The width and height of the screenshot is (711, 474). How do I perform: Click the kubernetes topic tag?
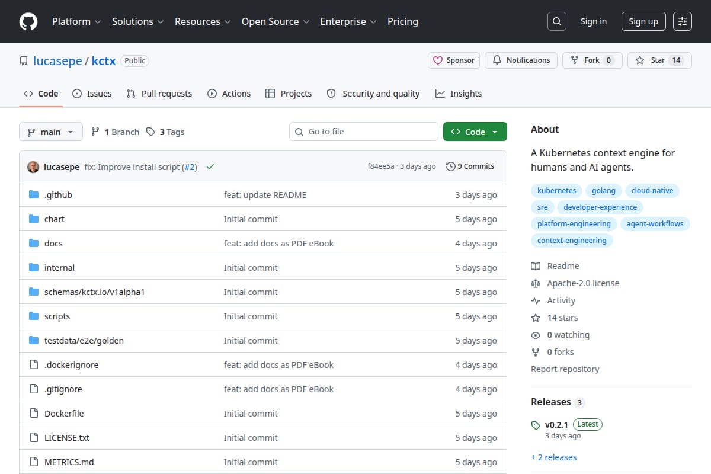point(556,191)
